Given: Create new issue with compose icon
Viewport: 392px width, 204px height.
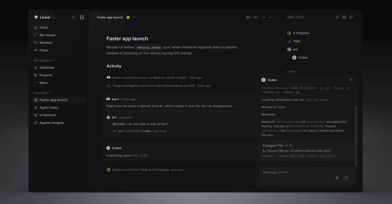Looking at the screenshot, I should point(82,17).
